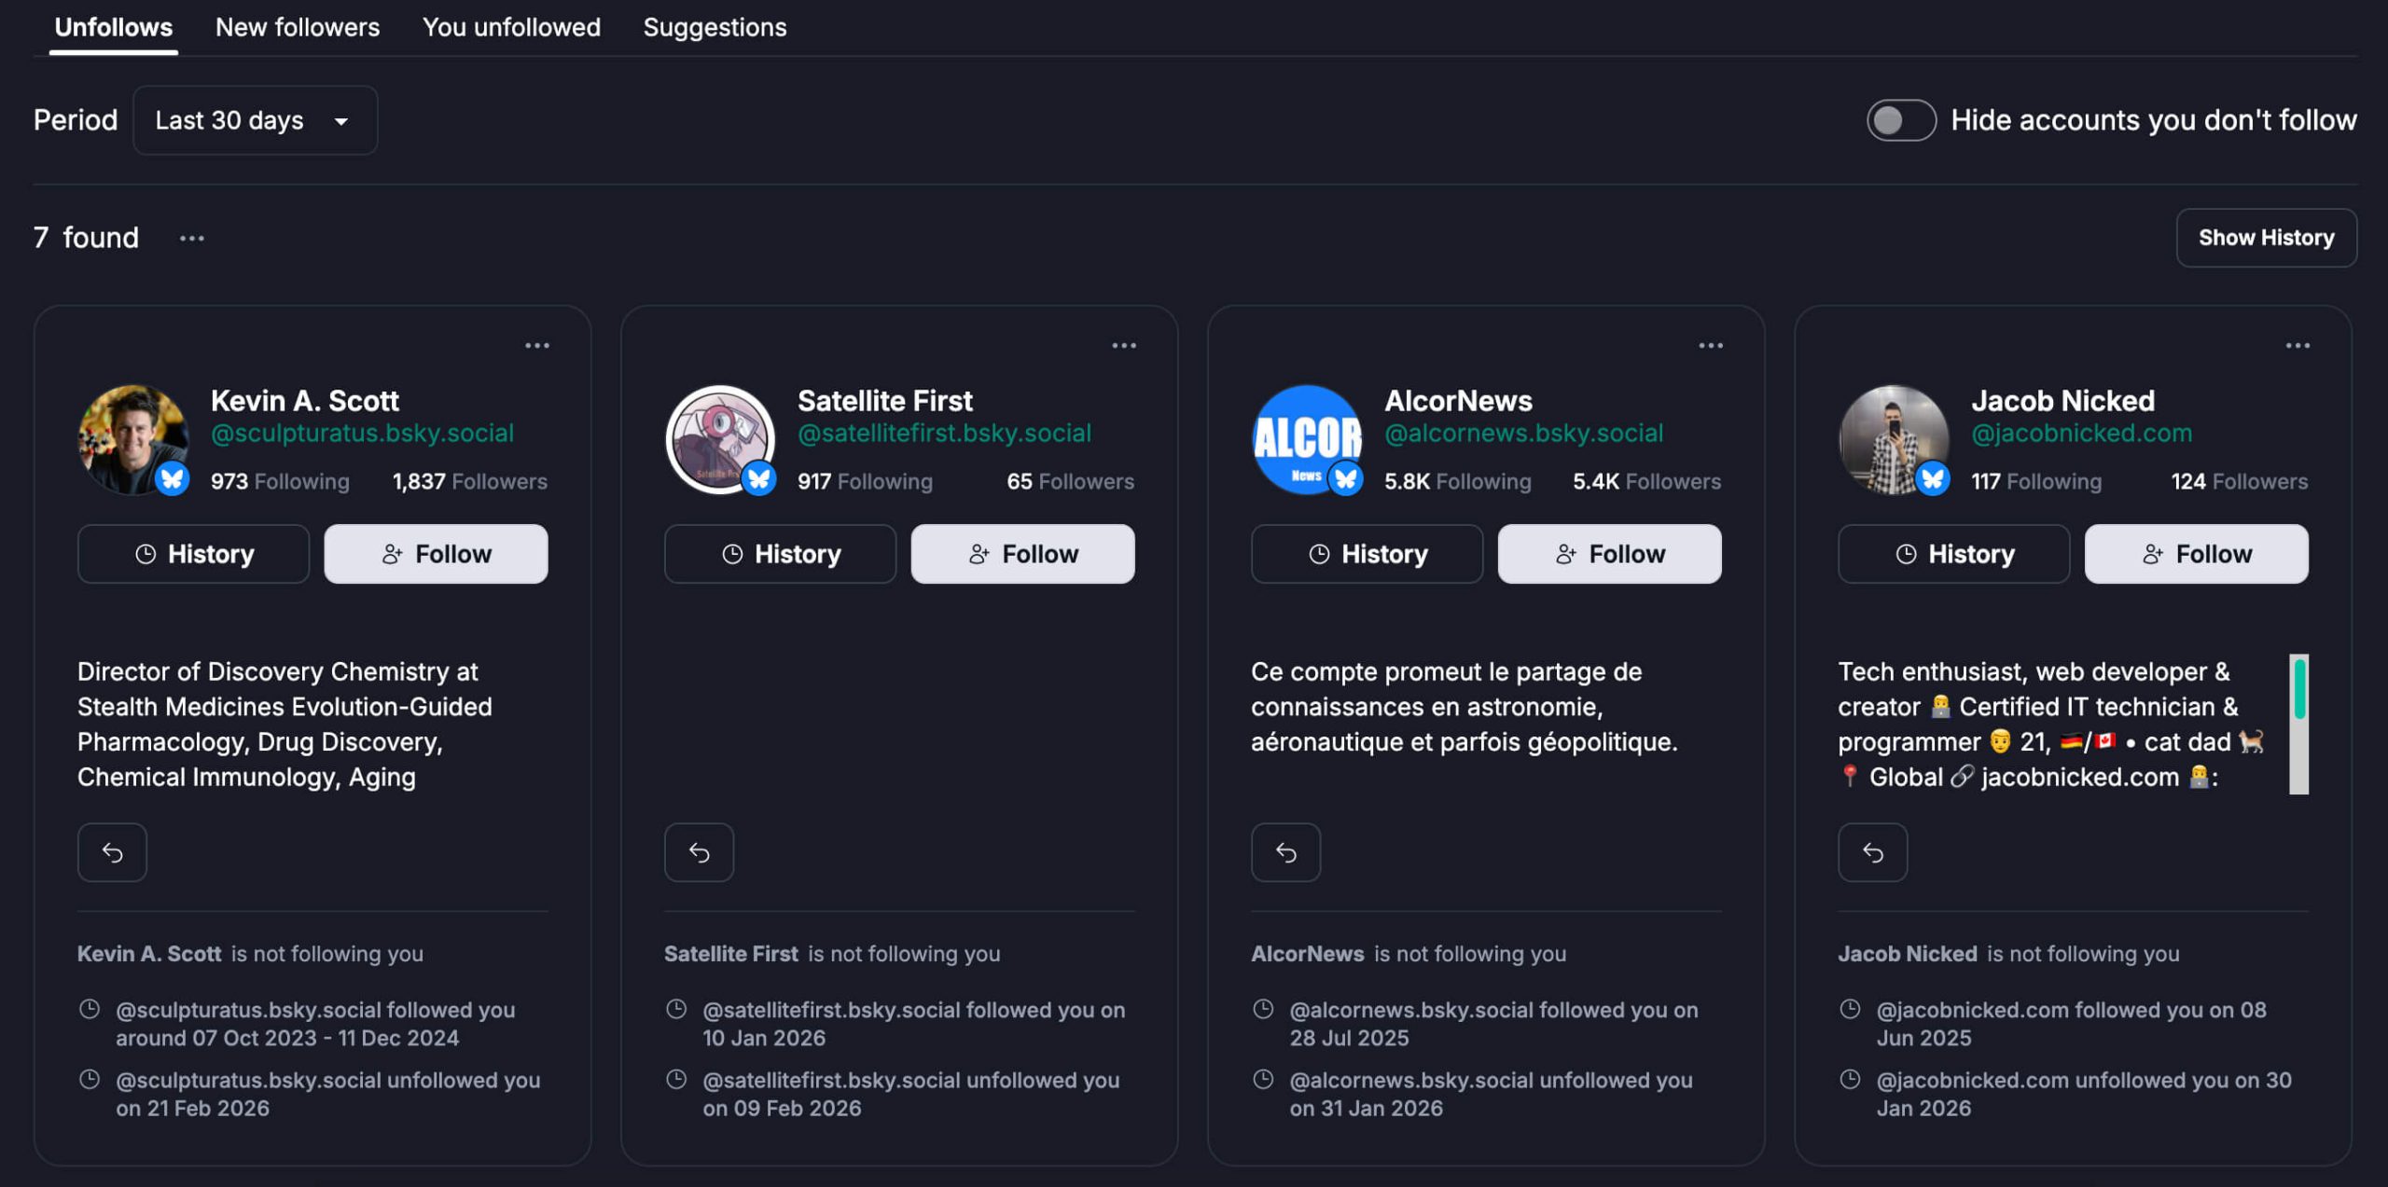The height and width of the screenshot is (1187, 2388).
Task: Switch to the New followers tab
Action: pos(298,28)
